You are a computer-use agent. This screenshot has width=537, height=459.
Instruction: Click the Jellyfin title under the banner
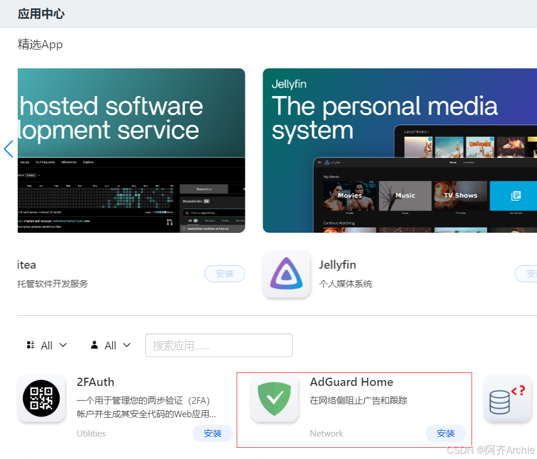[x=338, y=265]
